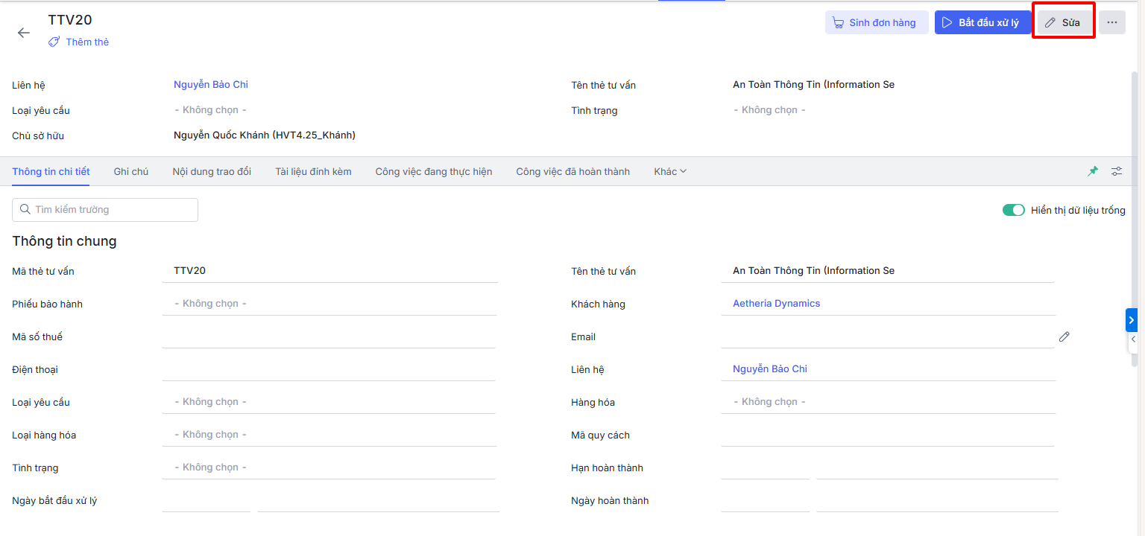Click the back arrow icon
Screen dimensions: 1145x536
[24, 33]
